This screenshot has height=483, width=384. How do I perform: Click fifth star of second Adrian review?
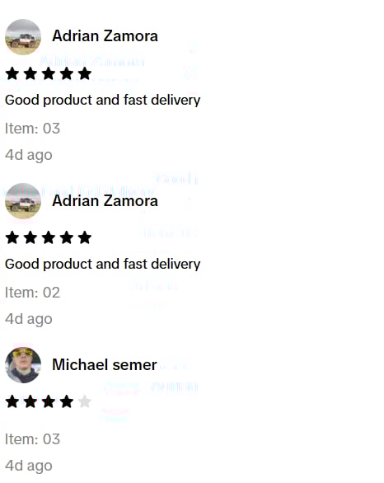85,238
